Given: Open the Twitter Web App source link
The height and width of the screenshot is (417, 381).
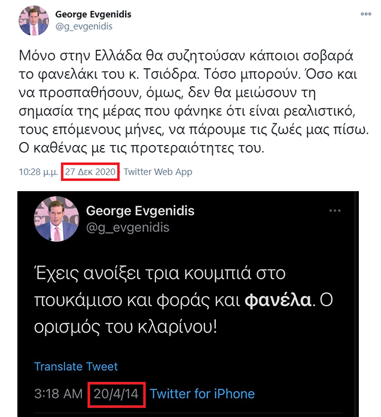Looking at the screenshot, I should (x=158, y=172).
